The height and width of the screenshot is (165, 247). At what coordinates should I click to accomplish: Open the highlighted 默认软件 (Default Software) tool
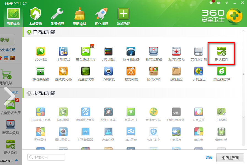point(221,53)
